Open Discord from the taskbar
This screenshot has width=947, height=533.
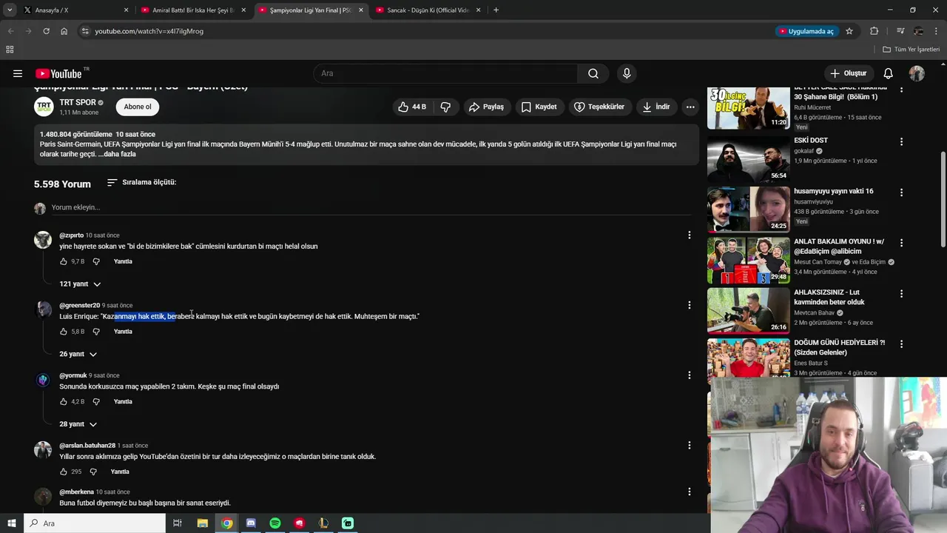[251, 523]
